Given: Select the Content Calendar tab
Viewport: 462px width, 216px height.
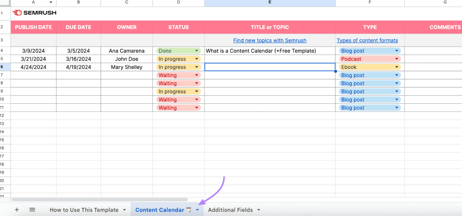Looking at the screenshot, I should [x=160, y=210].
